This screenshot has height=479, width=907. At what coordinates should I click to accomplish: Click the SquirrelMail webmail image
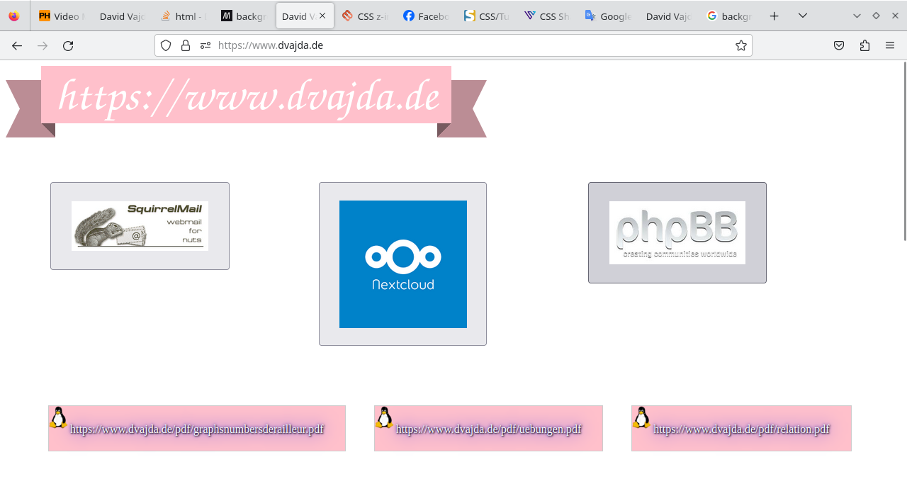point(140,225)
